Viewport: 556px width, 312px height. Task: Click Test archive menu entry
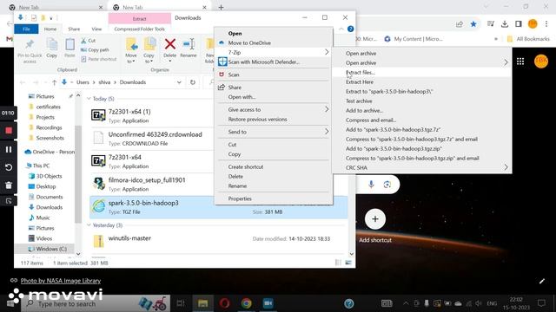point(359,101)
